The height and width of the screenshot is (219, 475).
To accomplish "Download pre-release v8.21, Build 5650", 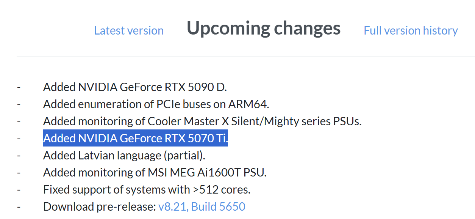I will pyautogui.click(x=202, y=206).
